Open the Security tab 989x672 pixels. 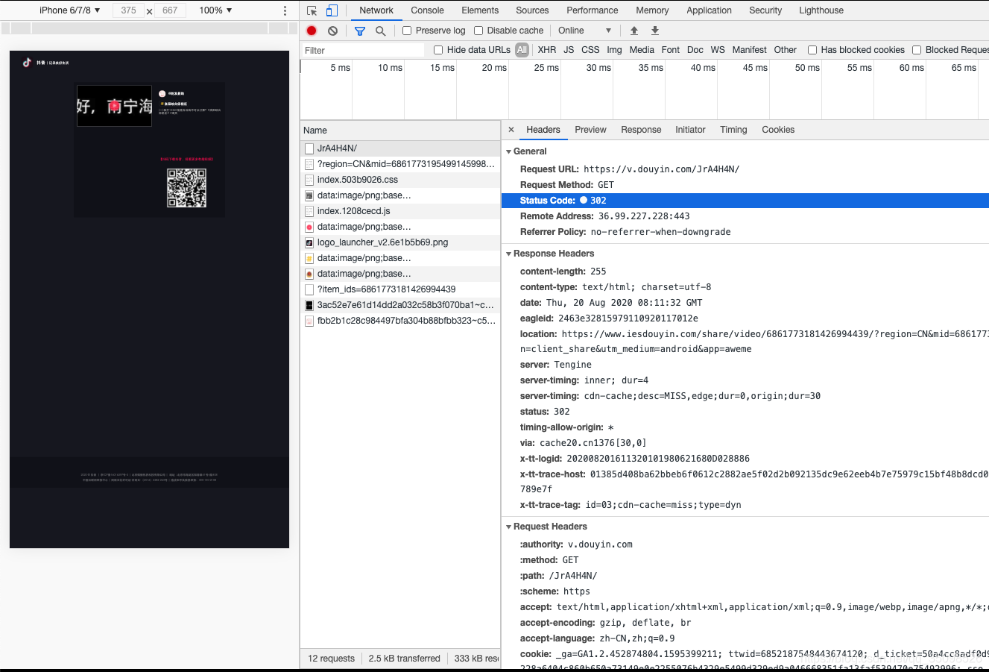tap(765, 10)
